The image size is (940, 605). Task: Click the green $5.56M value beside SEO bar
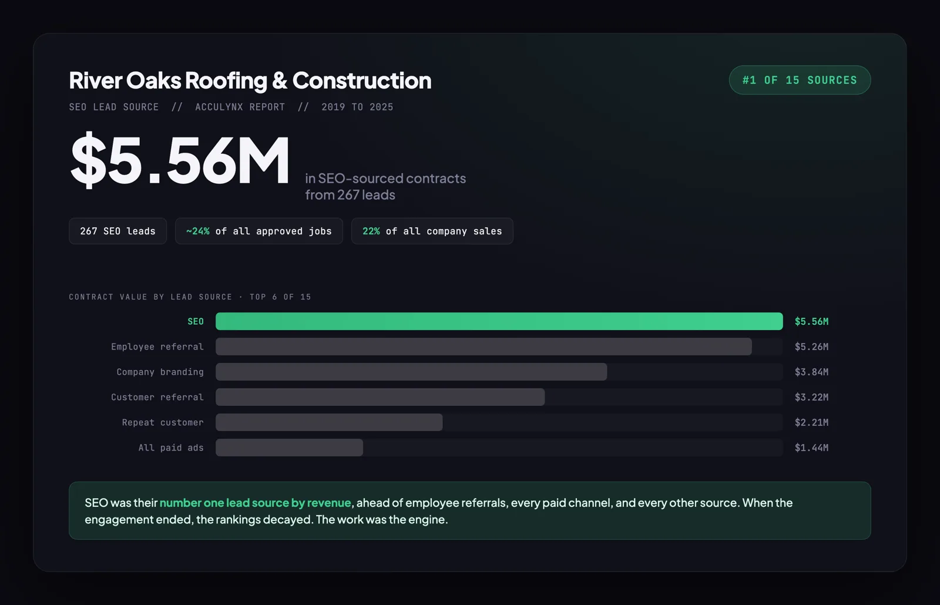[x=811, y=322]
